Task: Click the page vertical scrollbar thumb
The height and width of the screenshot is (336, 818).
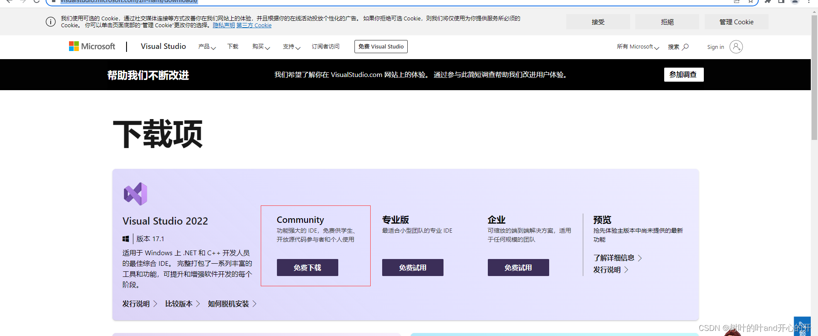Action: click(x=814, y=77)
